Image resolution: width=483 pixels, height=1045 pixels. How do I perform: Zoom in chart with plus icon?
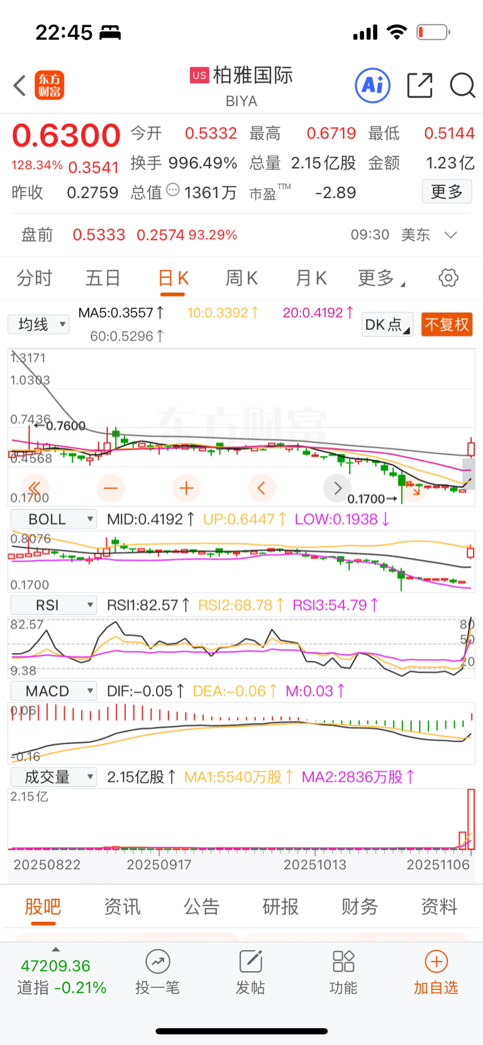pyautogui.click(x=186, y=488)
